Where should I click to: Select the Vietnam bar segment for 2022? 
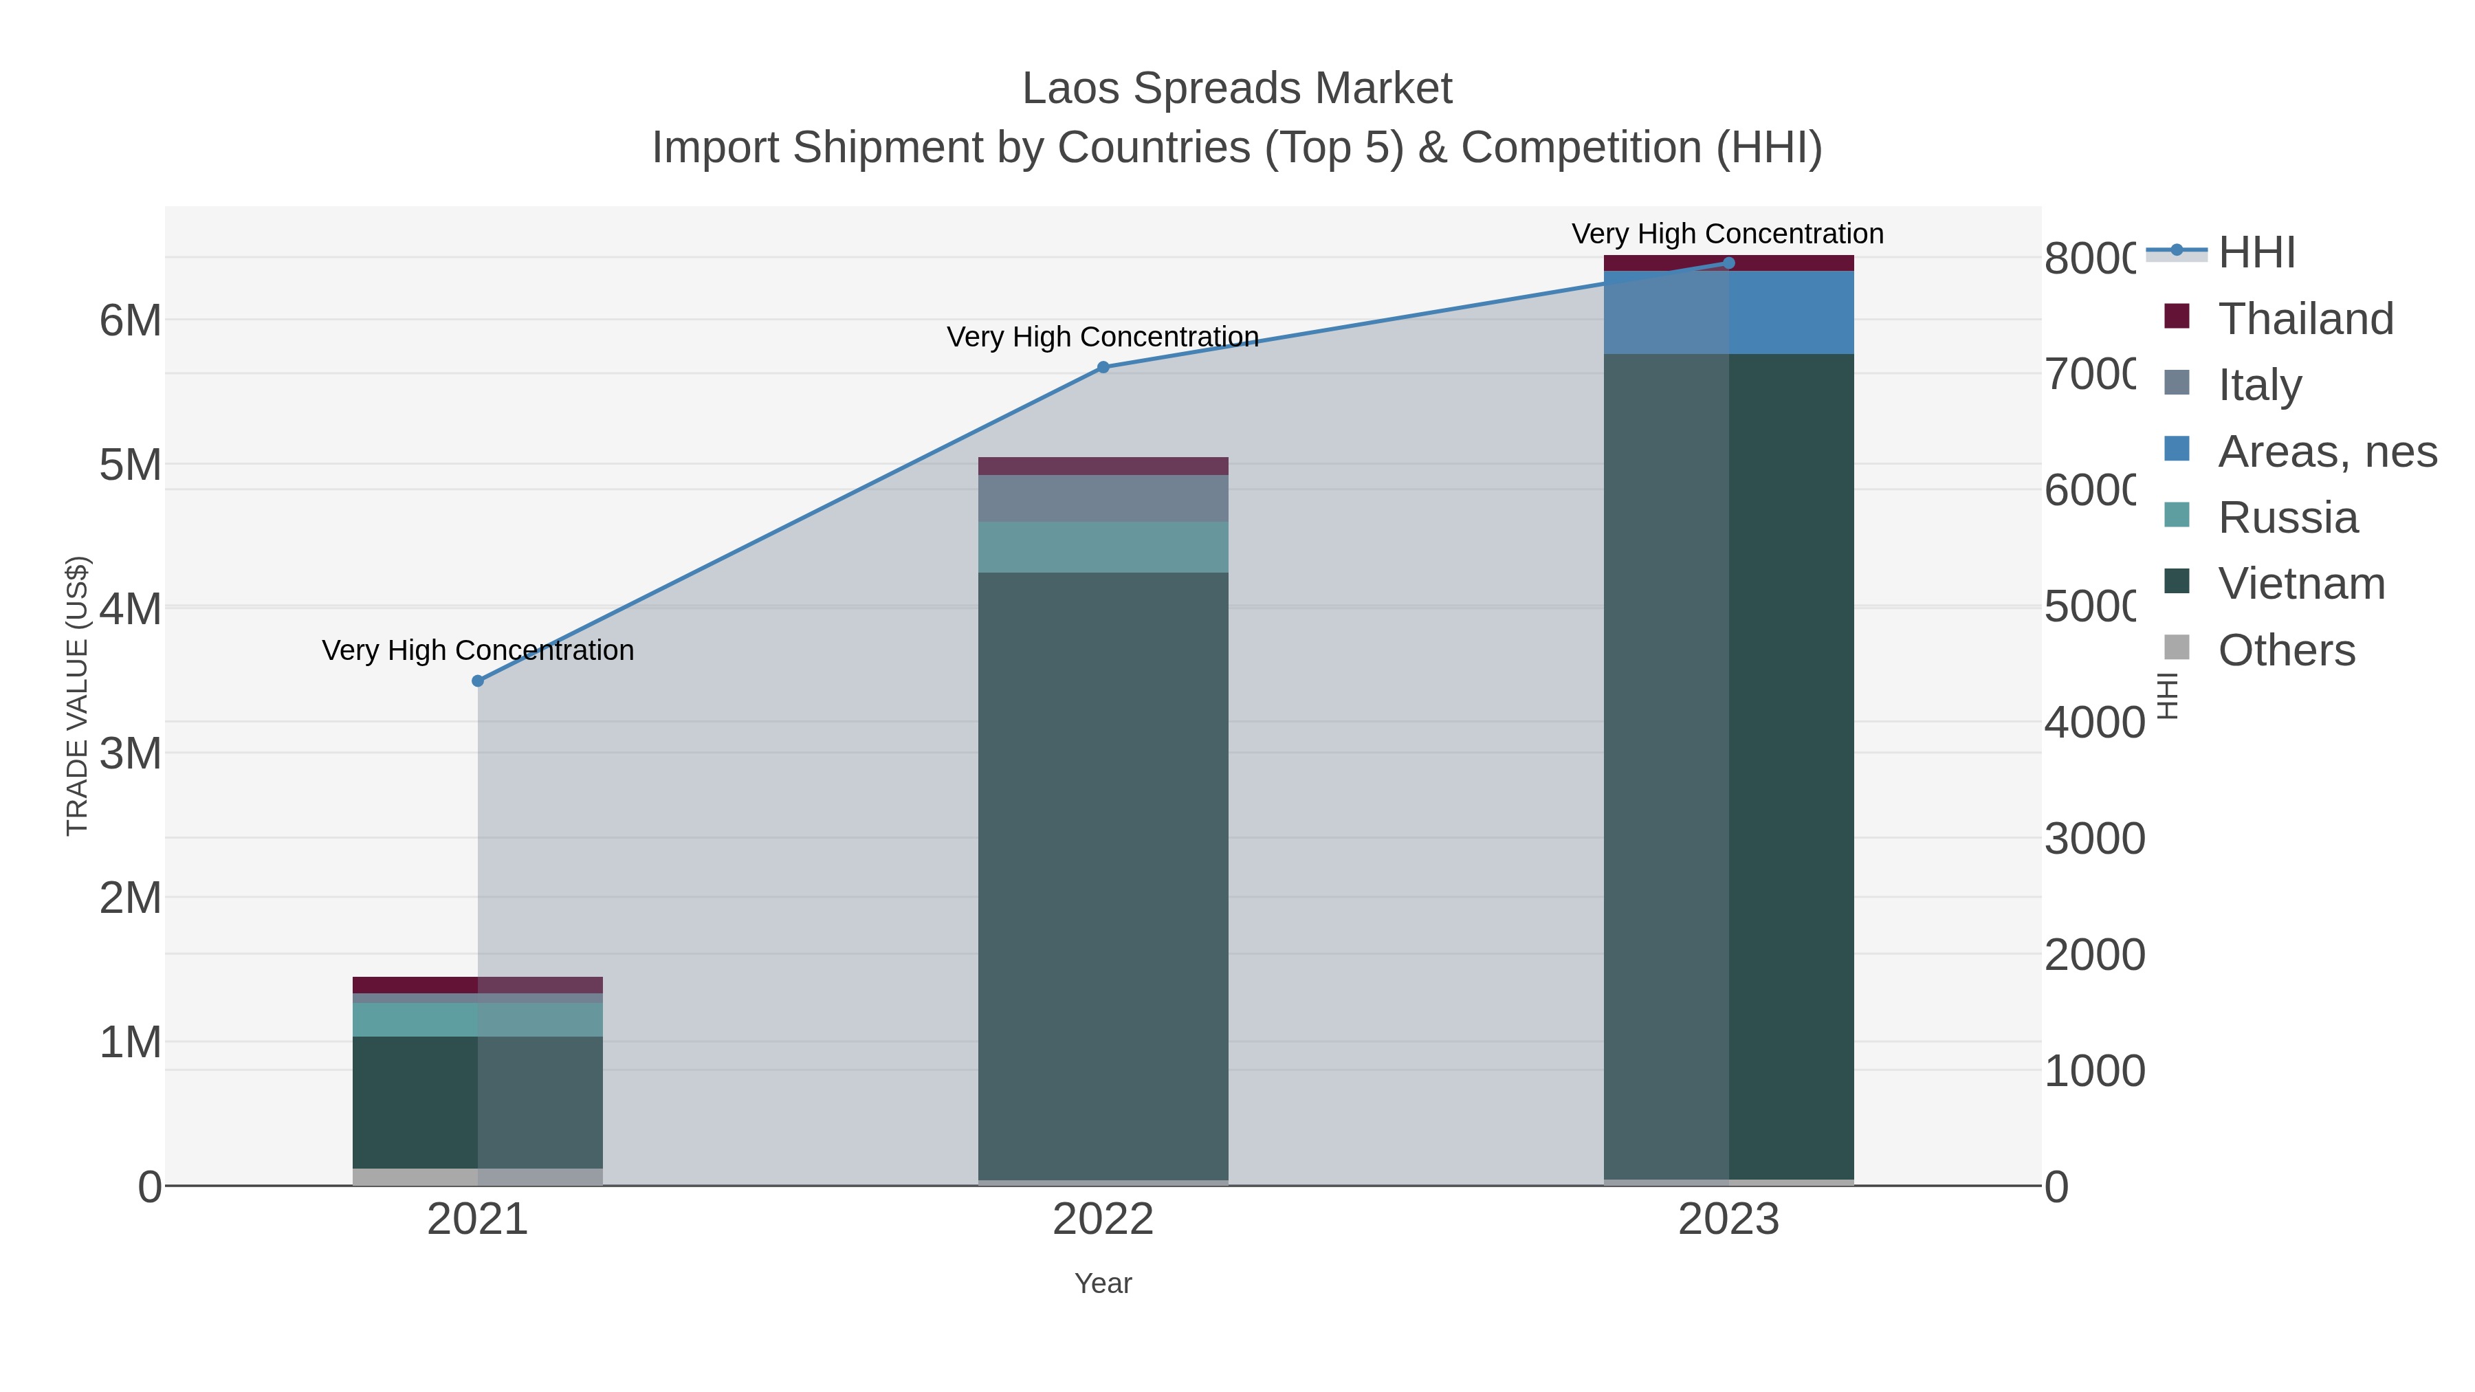1103,876
